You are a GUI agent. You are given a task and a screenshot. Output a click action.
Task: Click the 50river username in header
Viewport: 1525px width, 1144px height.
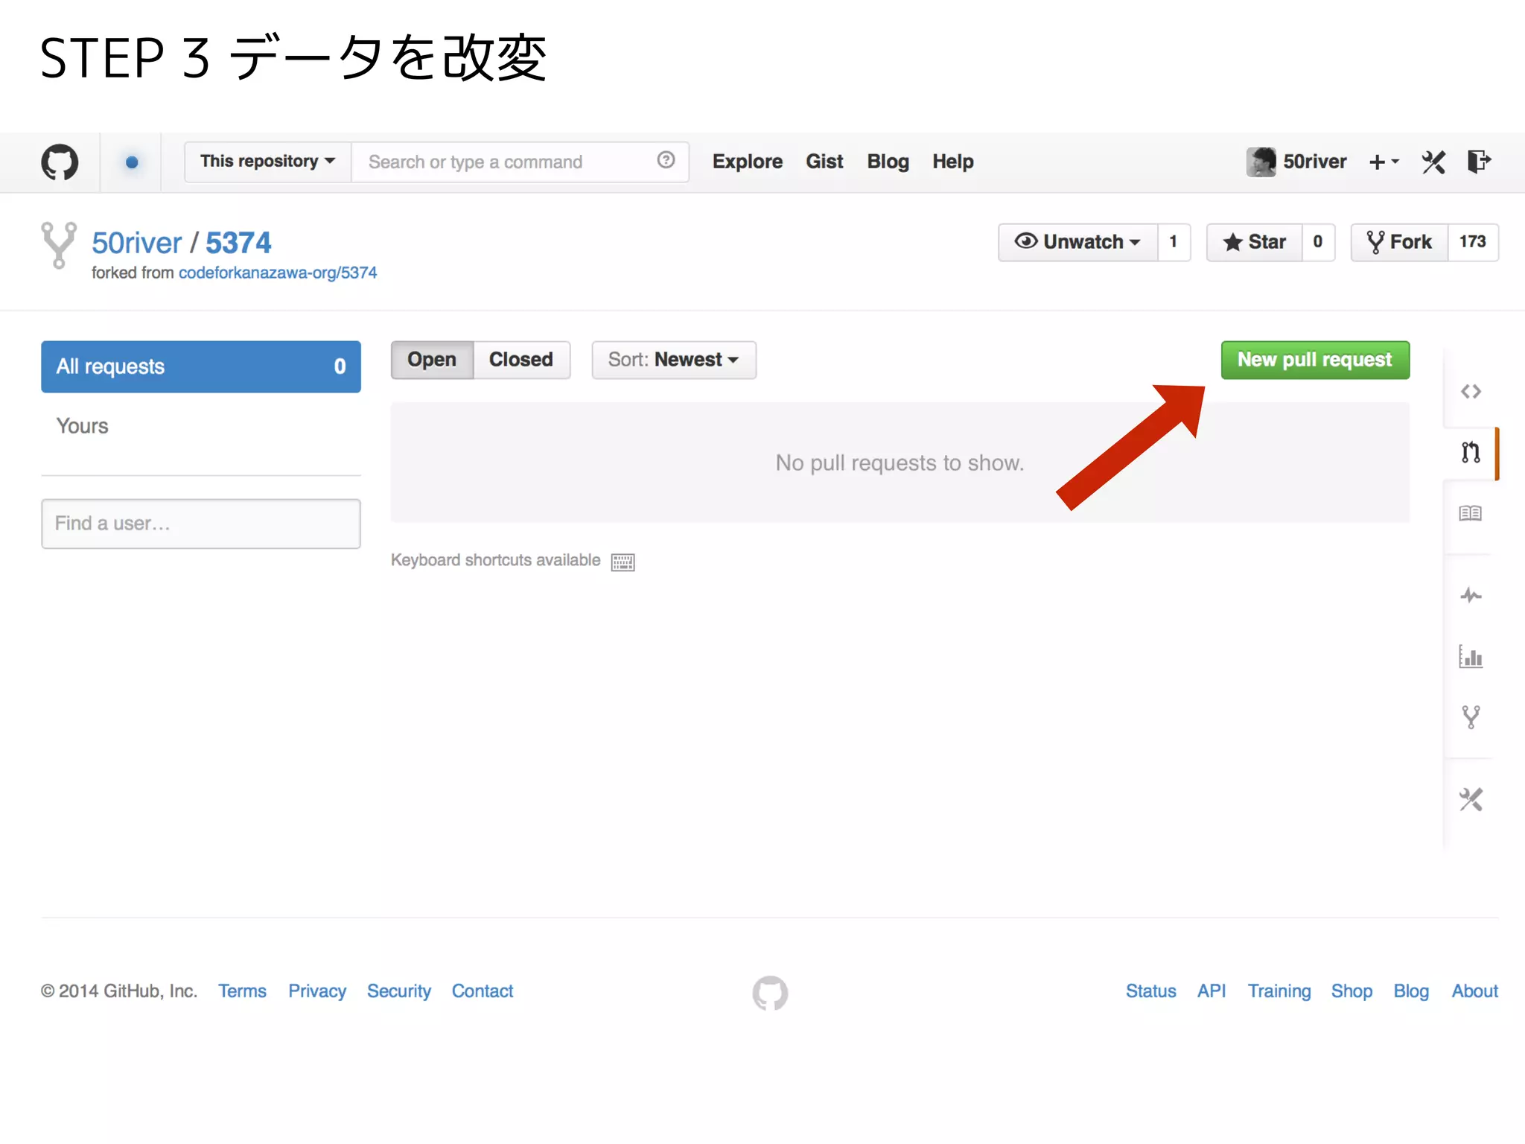click(1314, 162)
